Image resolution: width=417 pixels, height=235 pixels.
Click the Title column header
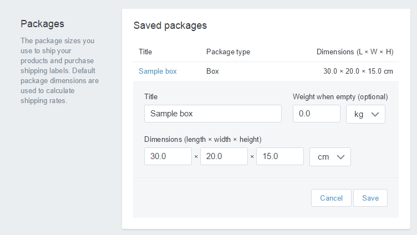tap(145, 52)
